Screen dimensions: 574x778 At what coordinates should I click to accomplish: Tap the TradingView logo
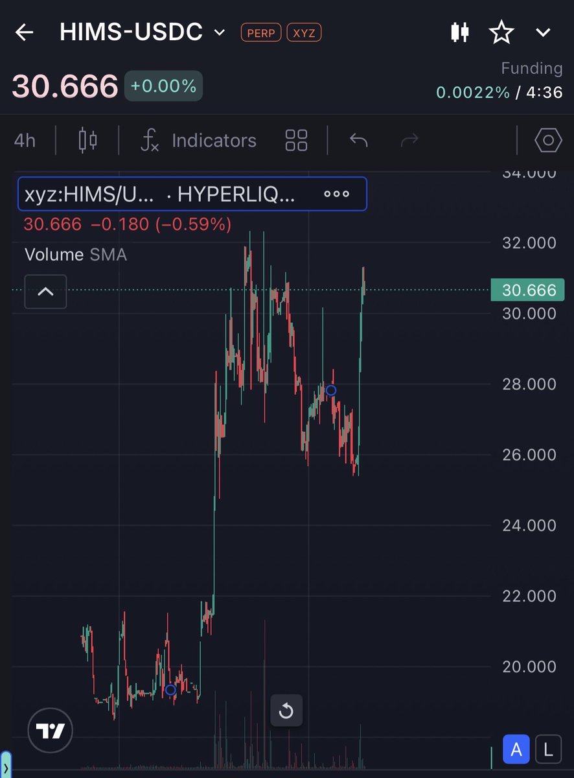coord(51,731)
